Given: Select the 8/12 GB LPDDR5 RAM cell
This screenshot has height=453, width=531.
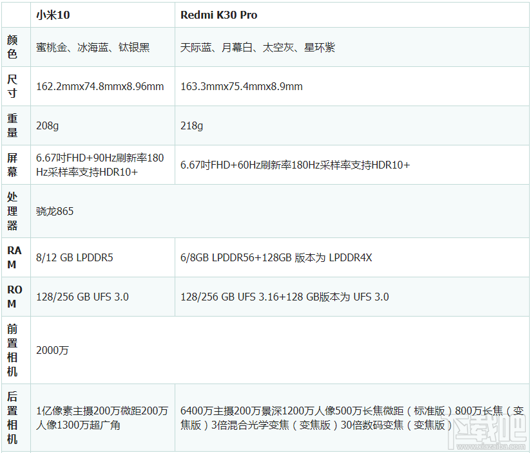Looking at the screenshot, I should click(80, 256).
